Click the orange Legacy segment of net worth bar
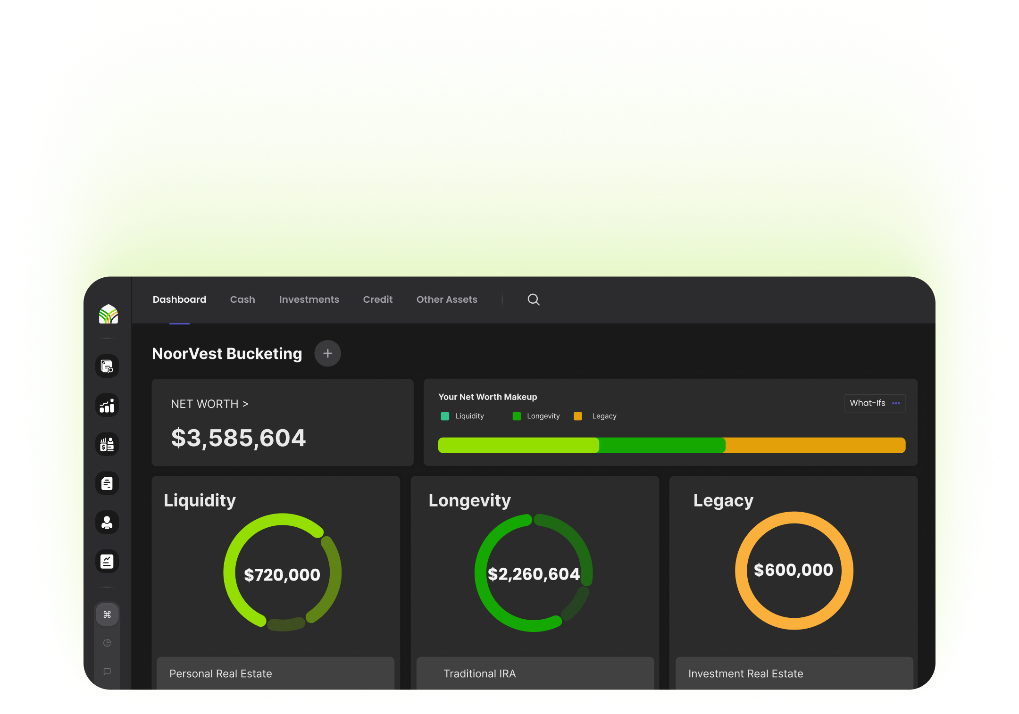1019x714 pixels. click(815, 446)
